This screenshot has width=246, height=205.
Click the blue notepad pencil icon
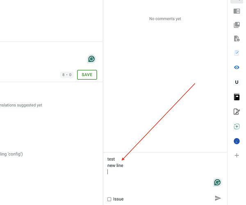[x=237, y=53]
